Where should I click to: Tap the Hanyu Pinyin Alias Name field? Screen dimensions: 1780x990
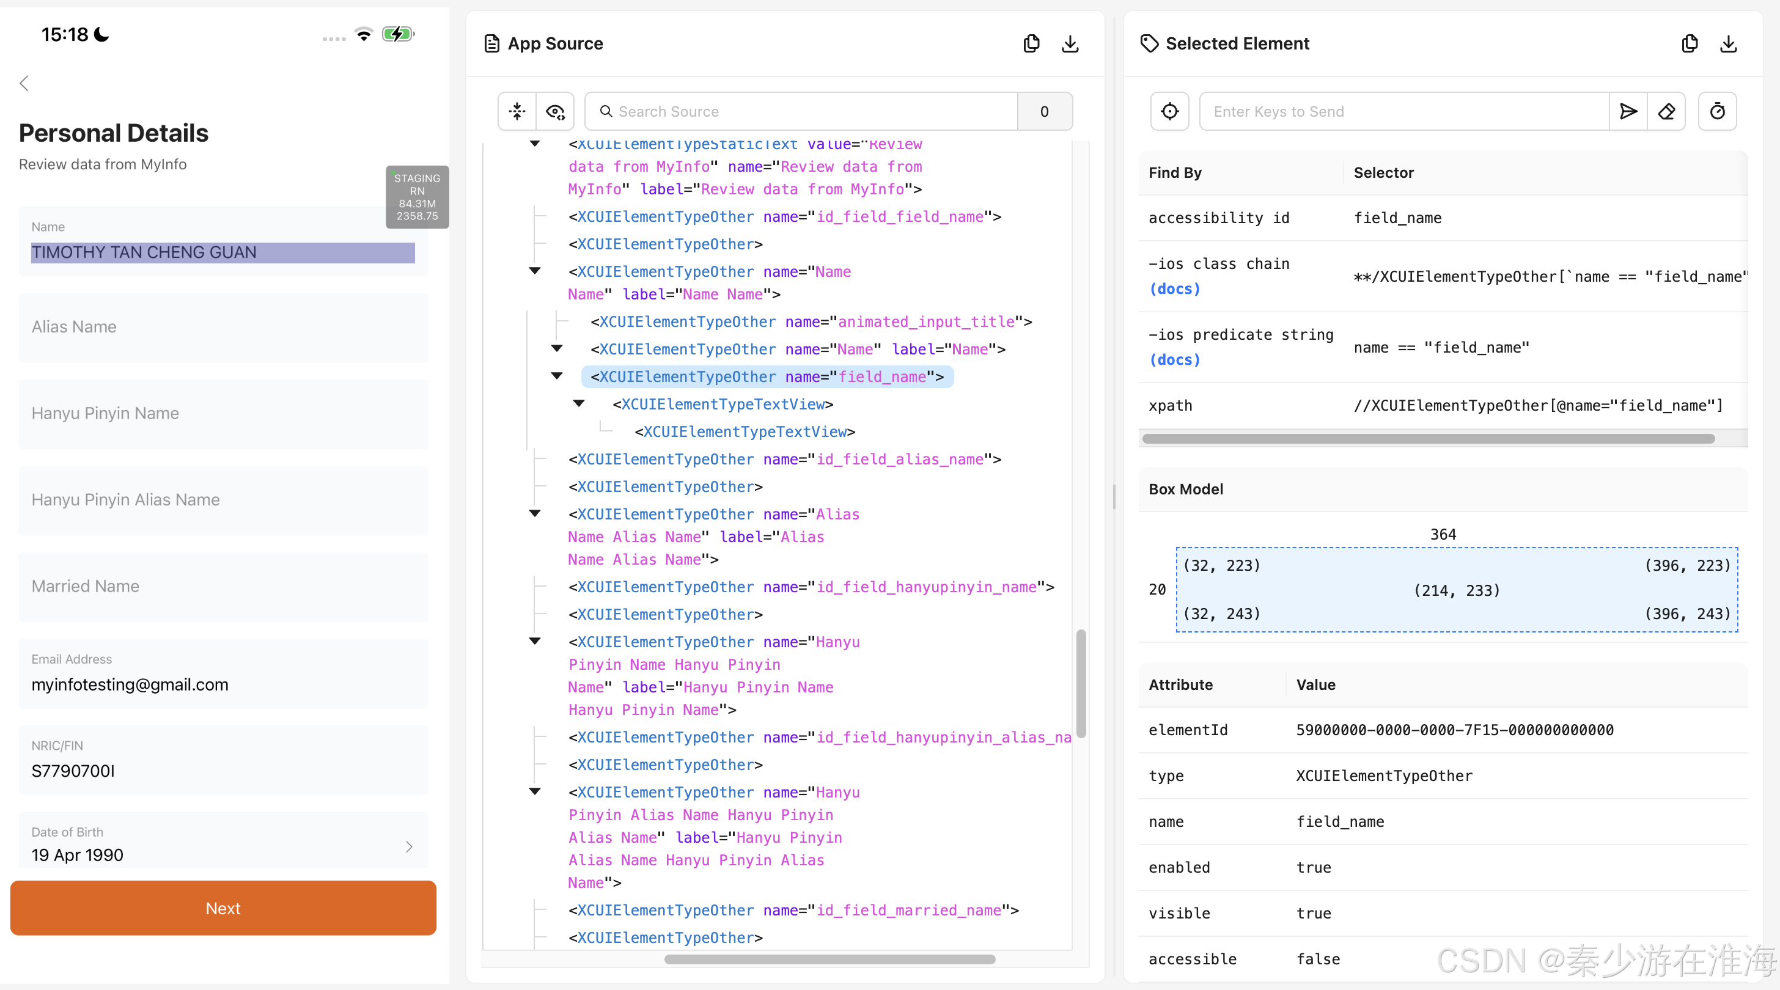point(223,500)
